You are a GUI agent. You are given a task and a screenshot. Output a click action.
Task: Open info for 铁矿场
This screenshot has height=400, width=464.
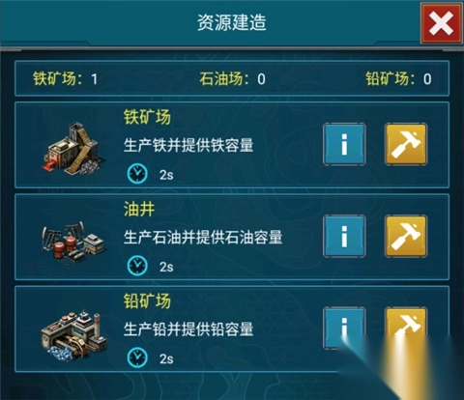click(344, 144)
